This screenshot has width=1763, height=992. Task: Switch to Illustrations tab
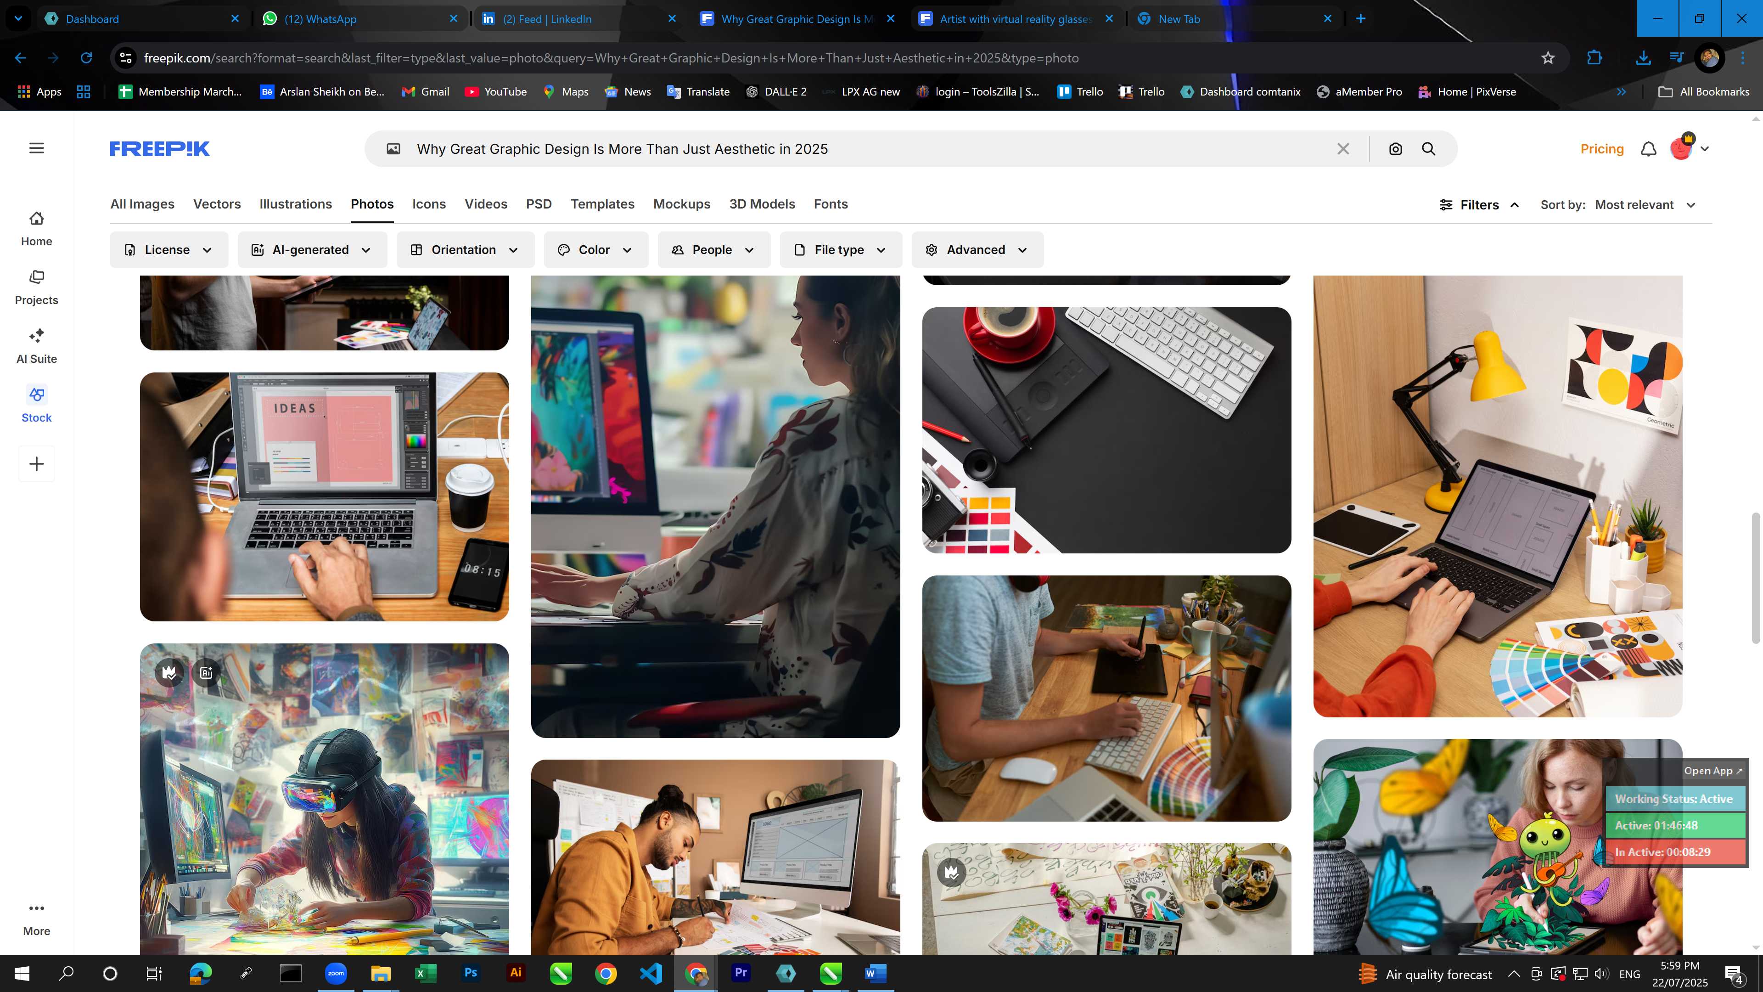(296, 204)
